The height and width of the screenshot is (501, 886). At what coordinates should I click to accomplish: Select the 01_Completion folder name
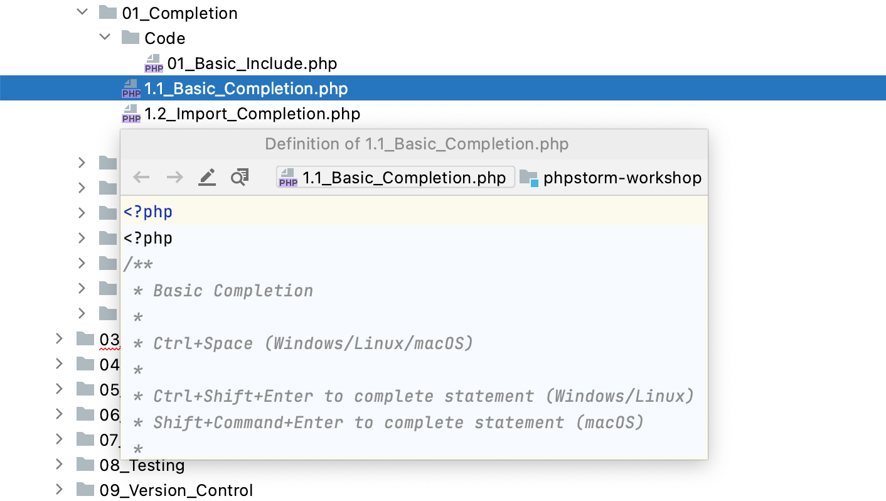(x=180, y=13)
